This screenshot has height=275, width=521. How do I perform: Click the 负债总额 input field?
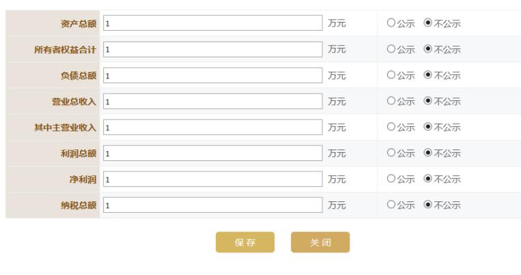coord(212,75)
